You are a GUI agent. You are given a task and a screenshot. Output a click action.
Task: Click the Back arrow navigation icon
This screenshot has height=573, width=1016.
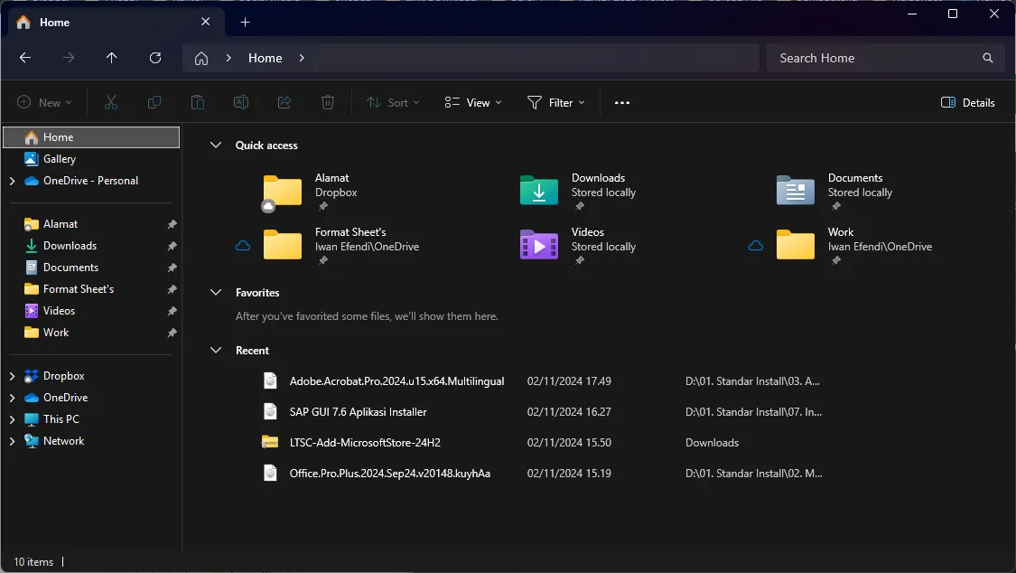tap(25, 58)
